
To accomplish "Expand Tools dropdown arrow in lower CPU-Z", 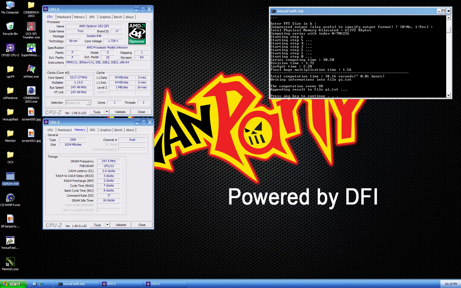I will tap(107, 225).
